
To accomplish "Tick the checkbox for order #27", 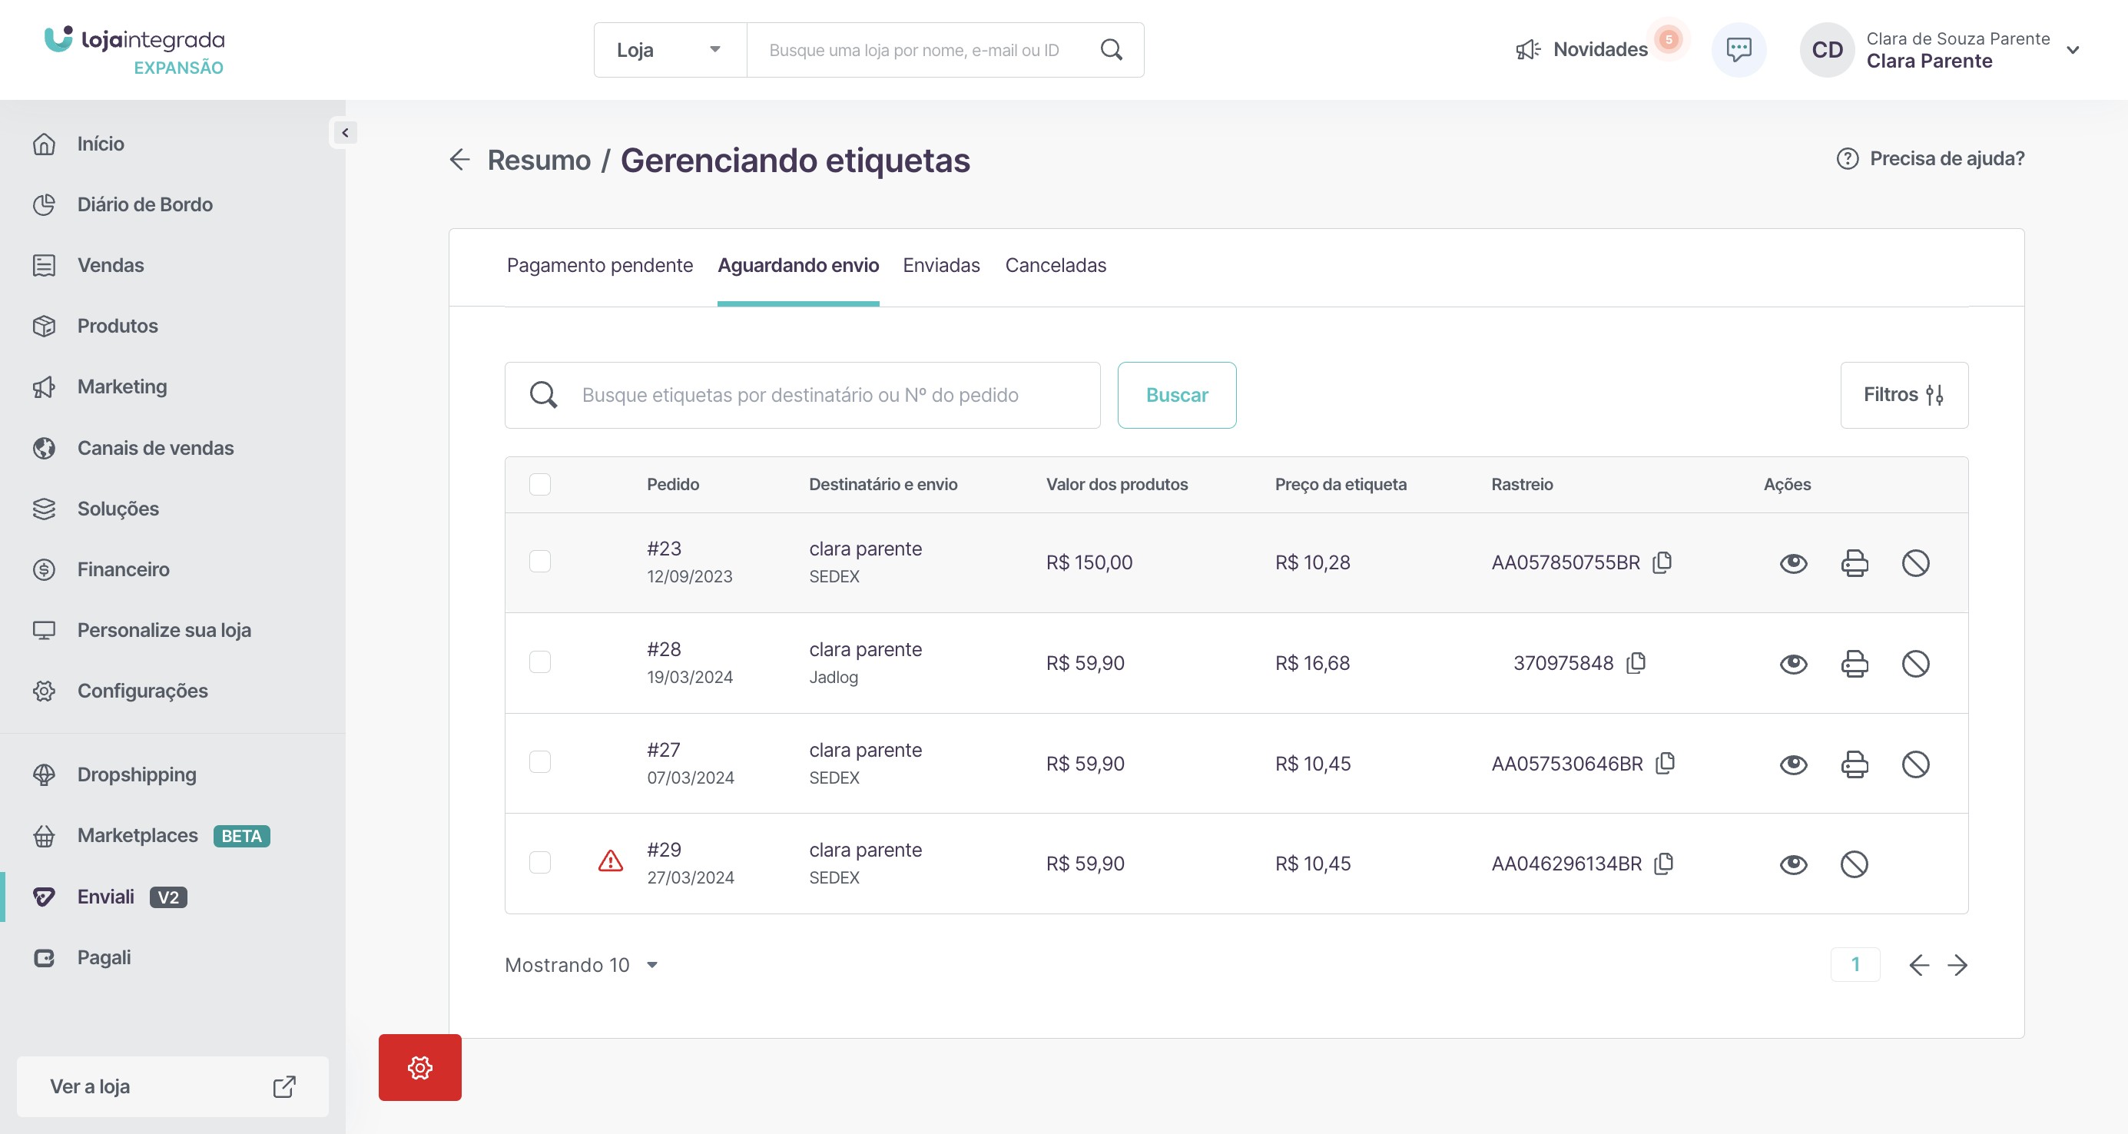I will [x=539, y=761].
